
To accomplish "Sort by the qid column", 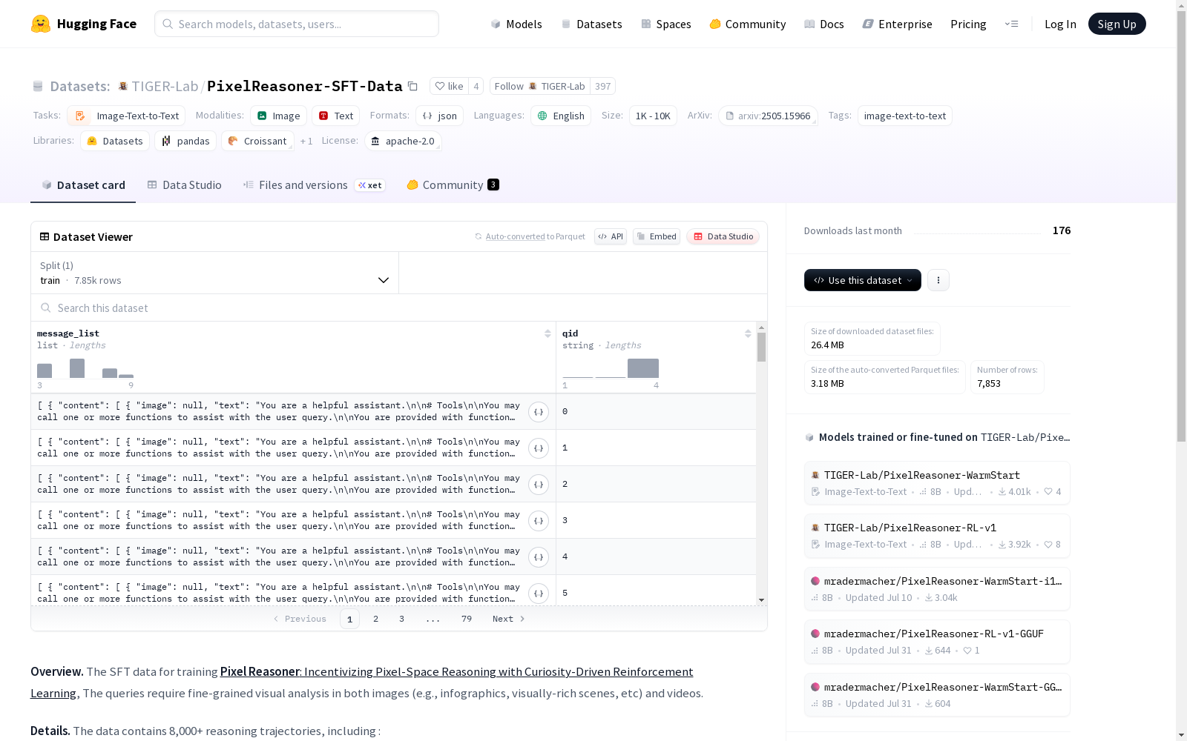I will [748, 333].
